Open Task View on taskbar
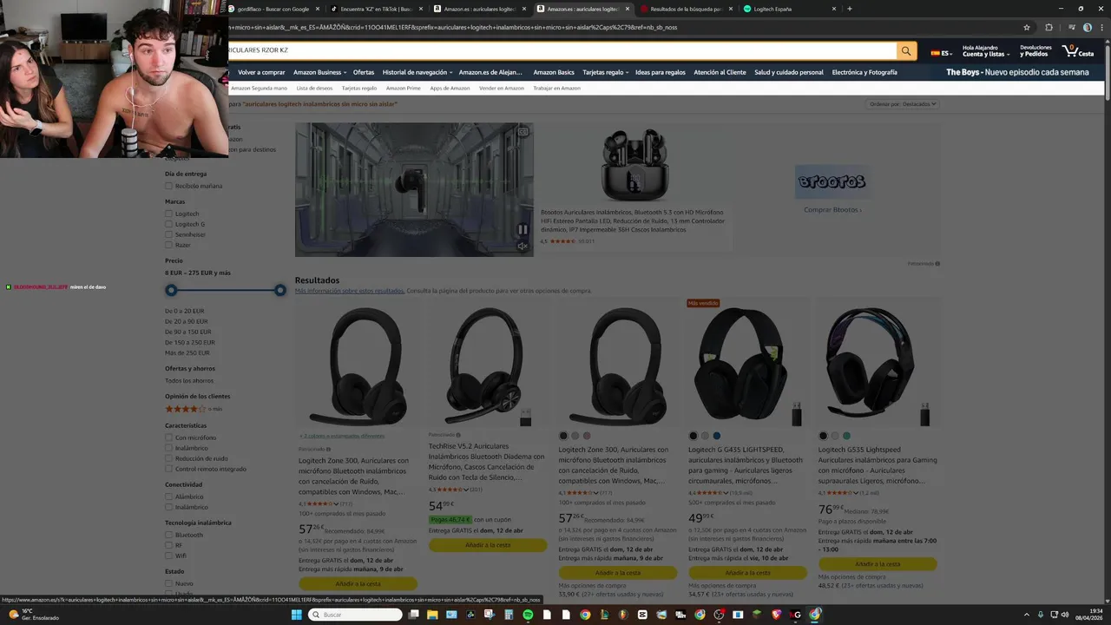Screen dimensions: 1111x625 tap(413, 615)
